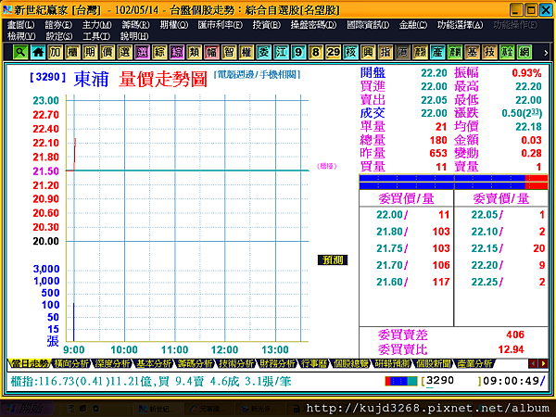Click the 委買賣差 value 406
The width and height of the screenshot is (556, 417).
[x=515, y=335]
